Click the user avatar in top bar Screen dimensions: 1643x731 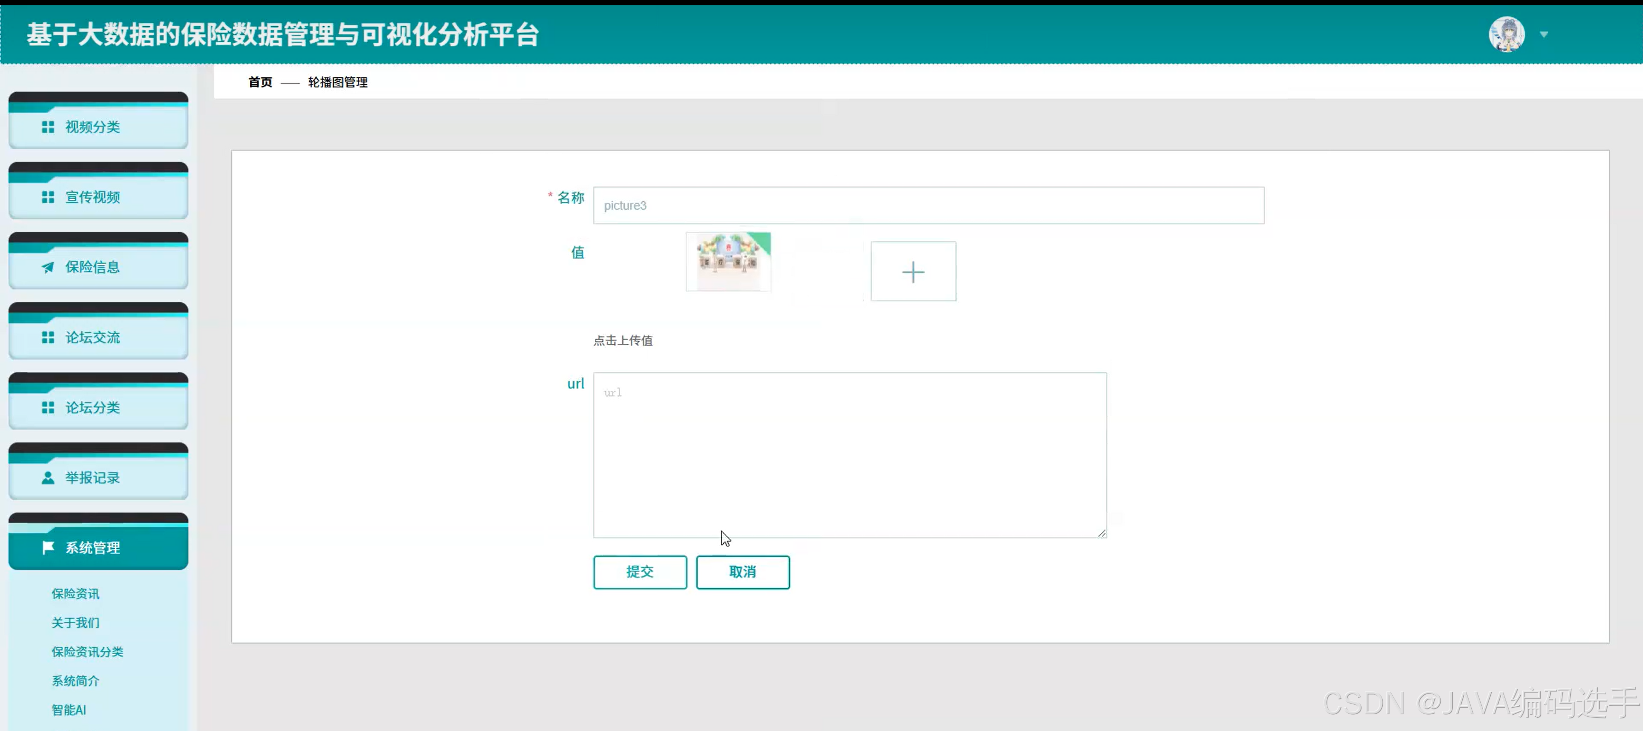tap(1506, 34)
